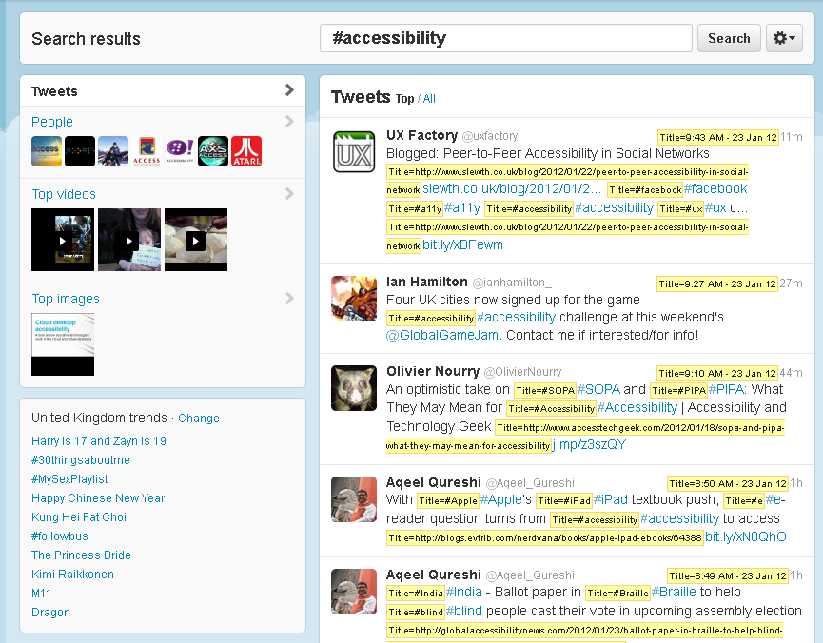The image size is (823, 643).
Task: Click the AXS Access profile avatar
Action: (x=213, y=151)
